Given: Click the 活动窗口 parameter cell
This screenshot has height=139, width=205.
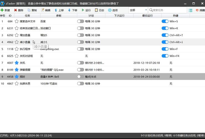Looking at the screenshot, I should pyautogui.click(x=46, y=28).
